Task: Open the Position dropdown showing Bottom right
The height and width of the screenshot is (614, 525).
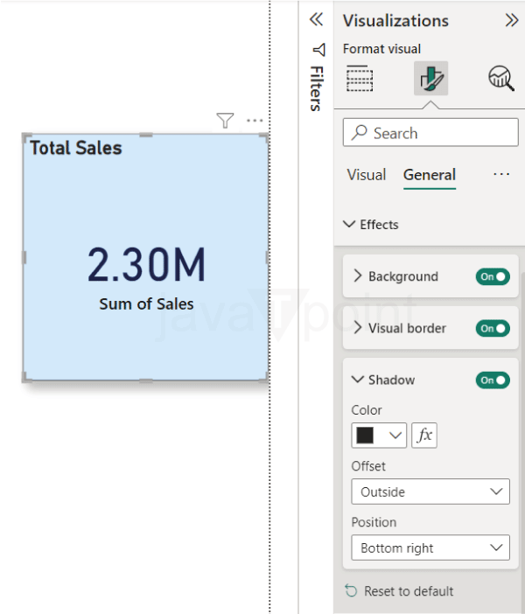Action: coord(430,548)
